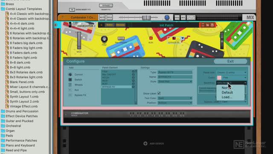Click the Init Patch name display
This screenshot has width=273, height=154.
(166, 25)
